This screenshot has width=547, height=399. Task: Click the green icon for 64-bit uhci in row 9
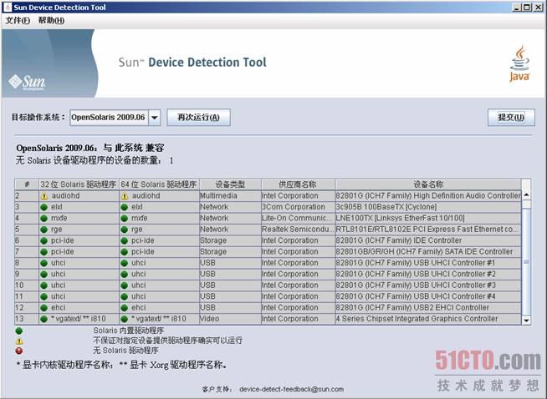[124, 274]
